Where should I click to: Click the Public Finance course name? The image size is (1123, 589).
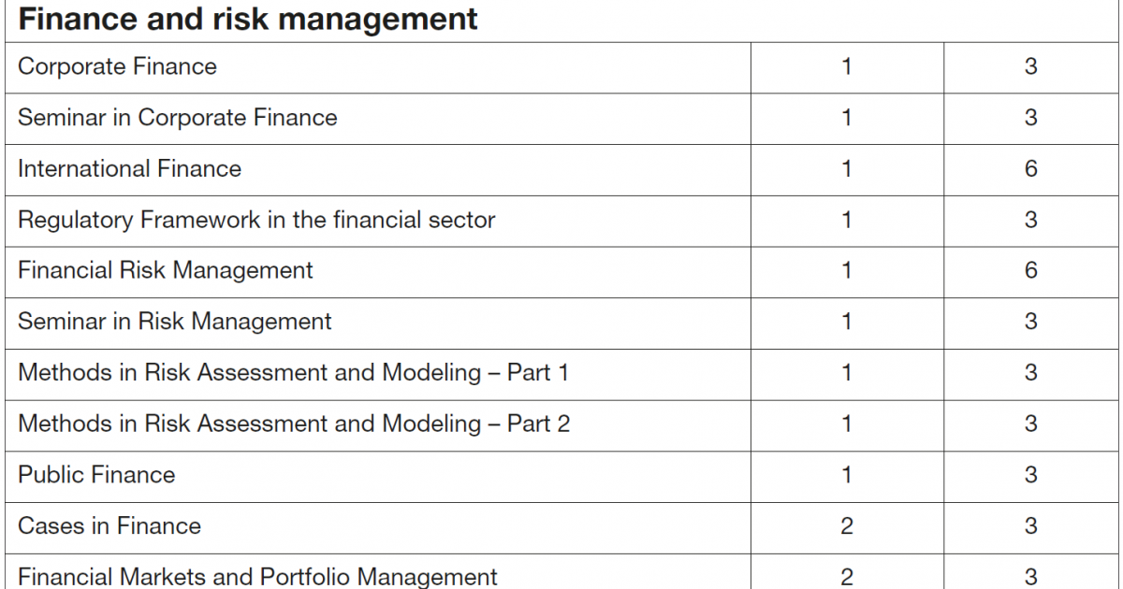click(x=96, y=475)
